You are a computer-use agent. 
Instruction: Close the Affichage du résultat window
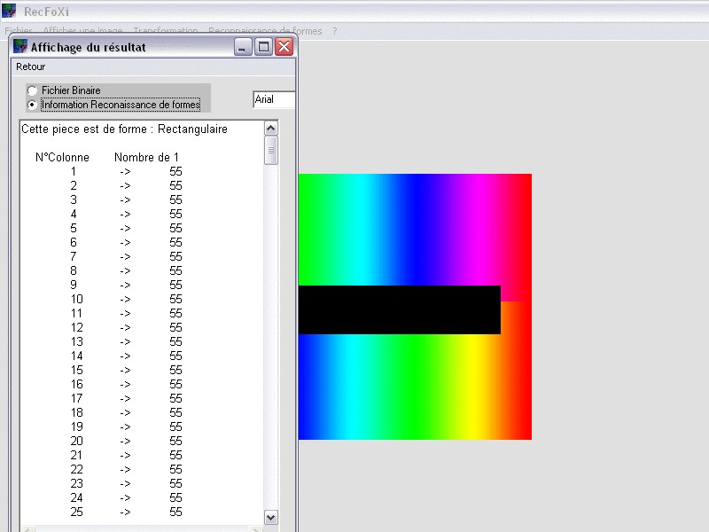pos(284,47)
